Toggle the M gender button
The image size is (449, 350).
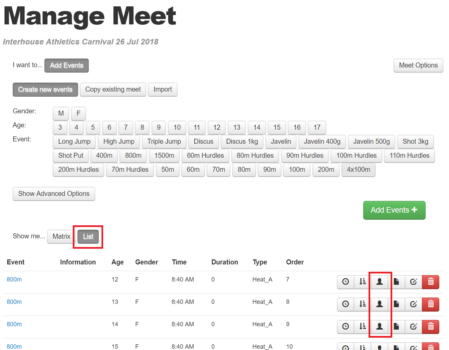click(x=61, y=113)
